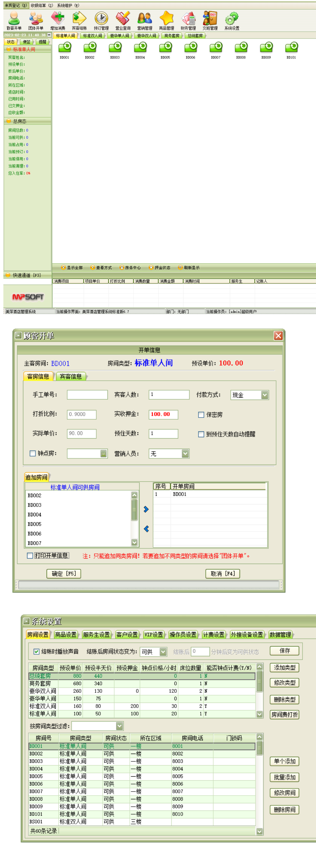Open 宾客结账 guest checkout icon

click(x=79, y=19)
